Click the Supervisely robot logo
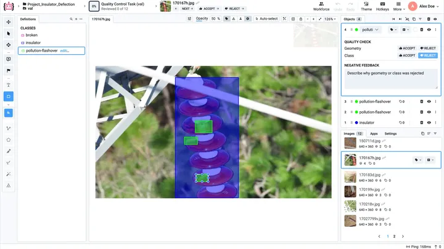The image size is (444, 249). click(x=9, y=6)
